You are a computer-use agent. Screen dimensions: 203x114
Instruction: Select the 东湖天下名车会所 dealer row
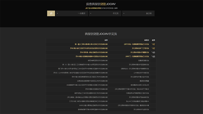(x=101, y=89)
